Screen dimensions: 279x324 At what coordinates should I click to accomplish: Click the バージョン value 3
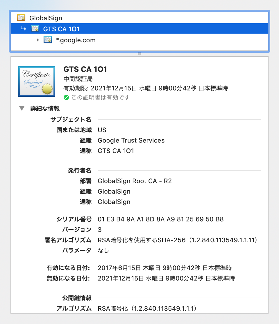pos(100,230)
